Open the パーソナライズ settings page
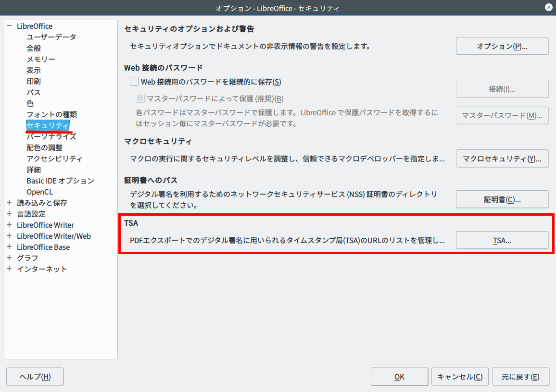The image size is (556, 392). (x=51, y=136)
